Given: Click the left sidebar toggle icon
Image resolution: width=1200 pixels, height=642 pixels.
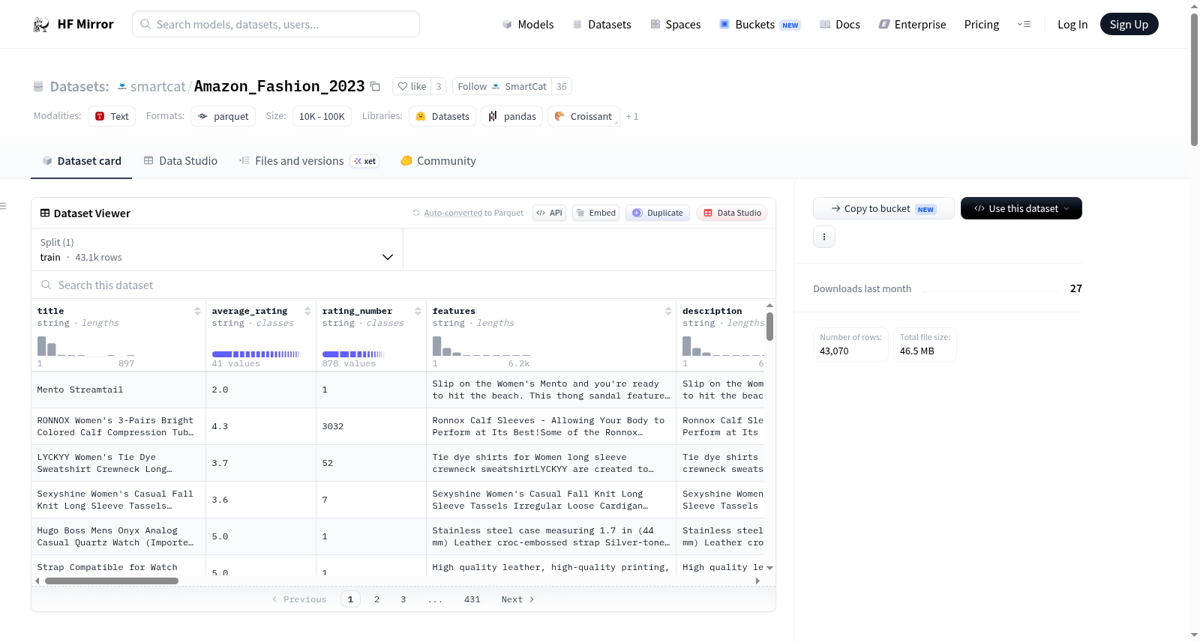Looking at the screenshot, I should (x=3, y=205).
